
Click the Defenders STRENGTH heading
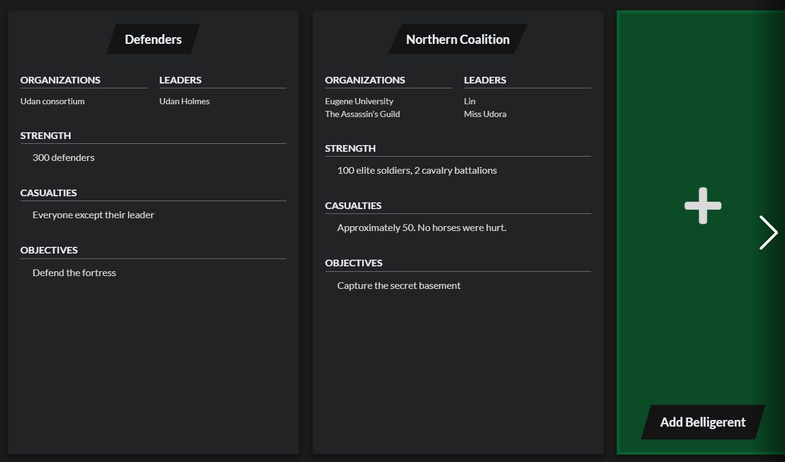coord(46,135)
